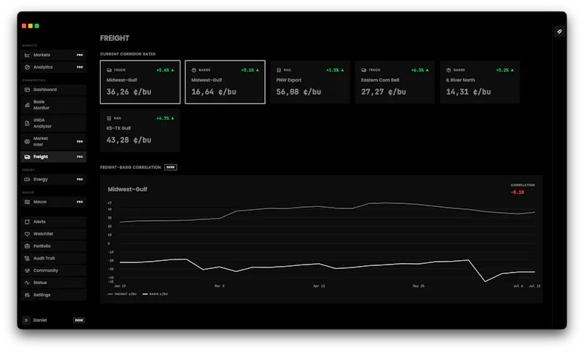This screenshot has width=584, height=352.
Task: Click truck icon on Eastern Corn Belt card
Action: 364,70
